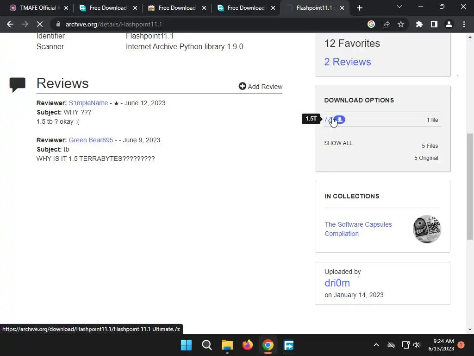Screen dimensions: 474x356
Task: Open reviewer S1mpleName profile
Action: tap(88, 103)
